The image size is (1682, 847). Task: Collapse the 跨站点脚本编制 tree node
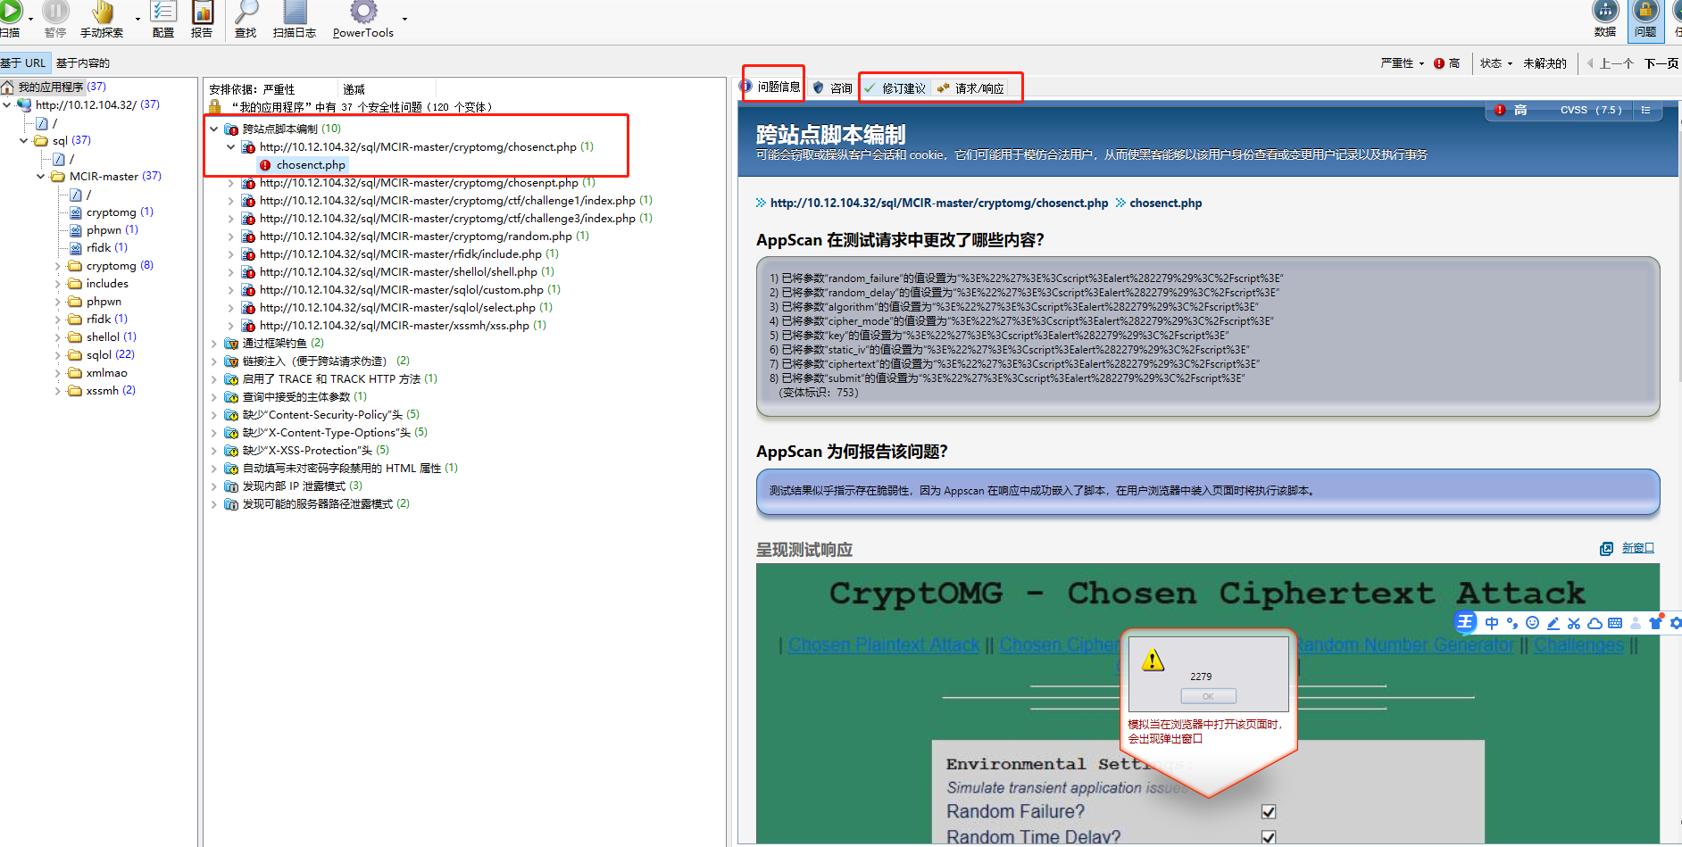click(213, 128)
